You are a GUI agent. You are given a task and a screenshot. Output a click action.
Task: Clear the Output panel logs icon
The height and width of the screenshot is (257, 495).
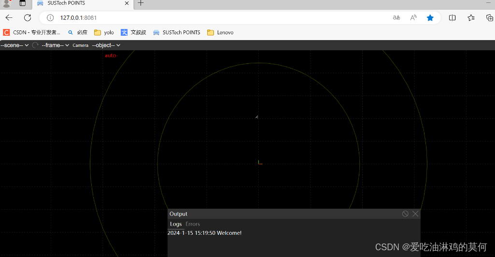(x=405, y=214)
